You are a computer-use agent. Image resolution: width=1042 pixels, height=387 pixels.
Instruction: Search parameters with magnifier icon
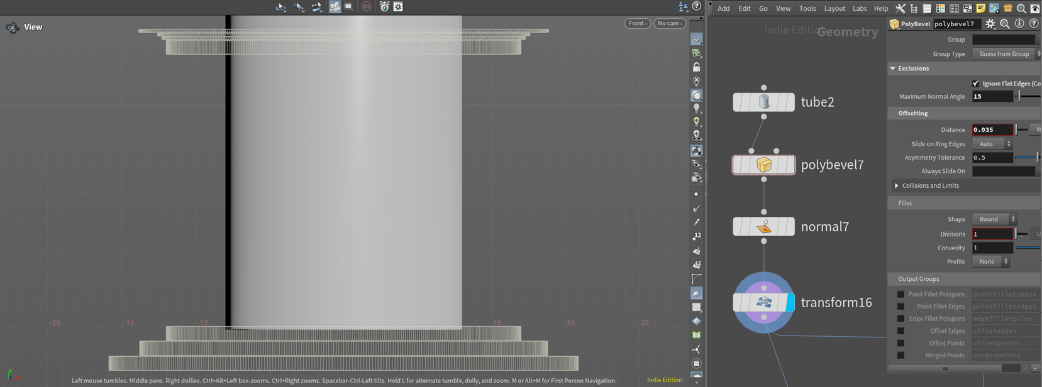1005,24
